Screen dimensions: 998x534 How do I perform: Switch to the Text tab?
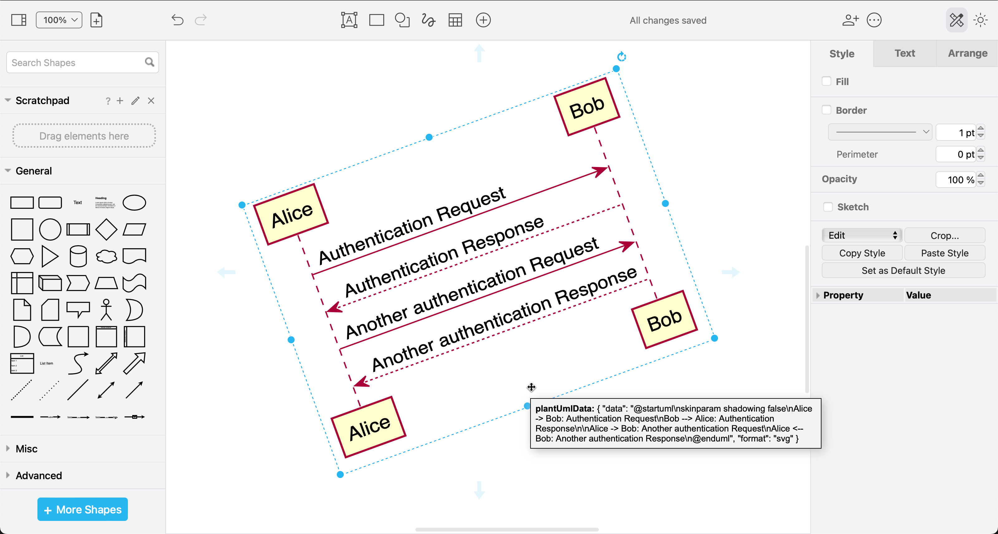(904, 53)
